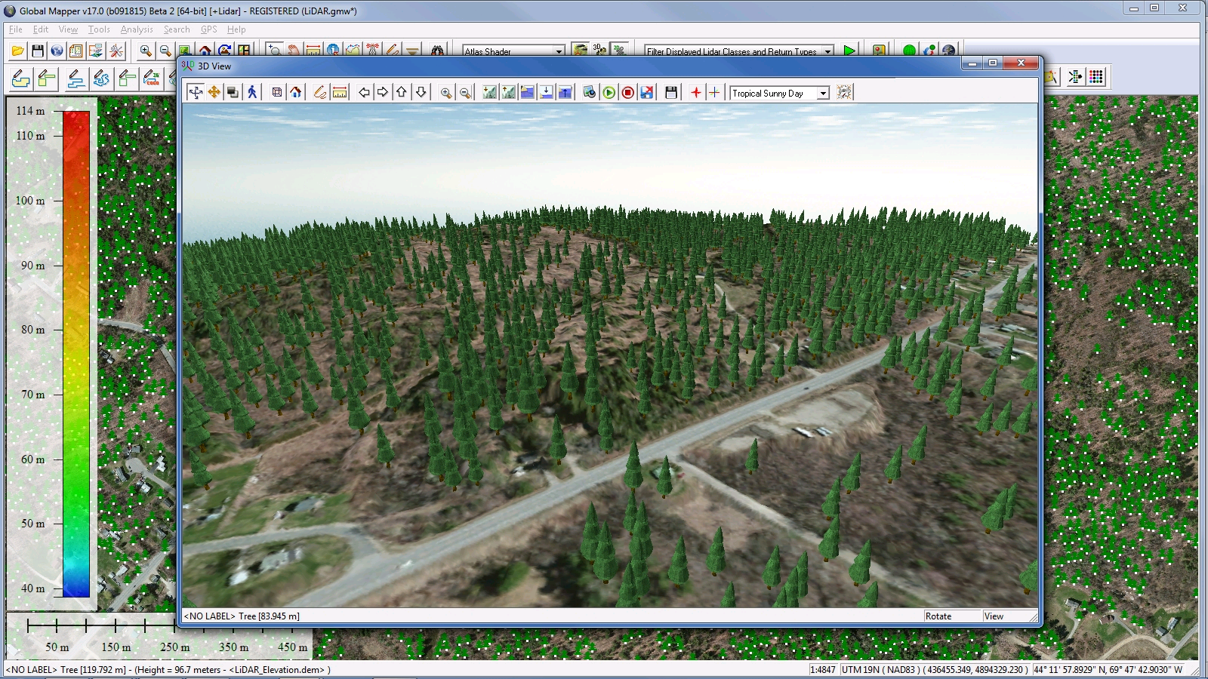Open the Edit menu

click(x=41, y=29)
